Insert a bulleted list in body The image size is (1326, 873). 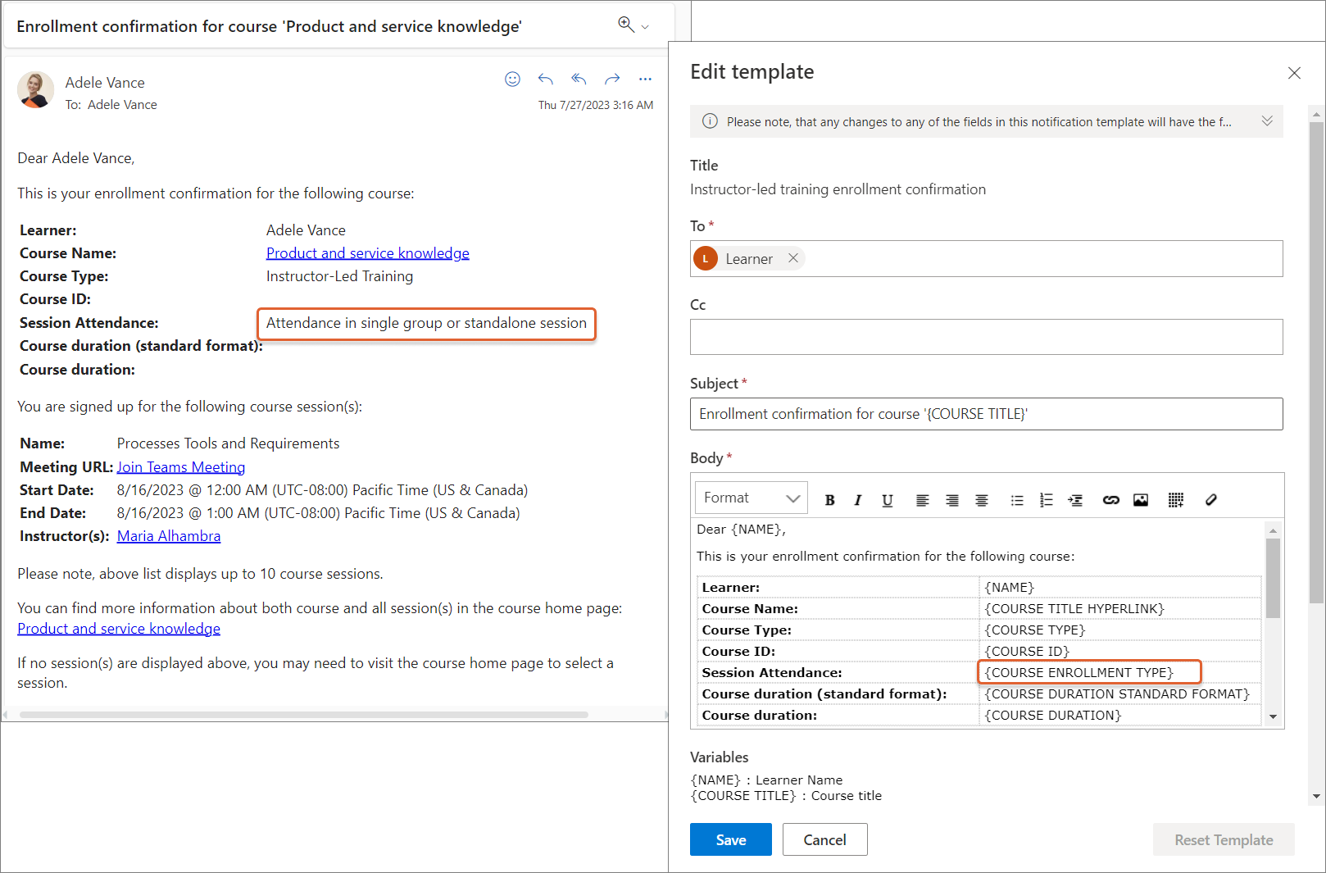pyautogui.click(x=1017, y=500)
